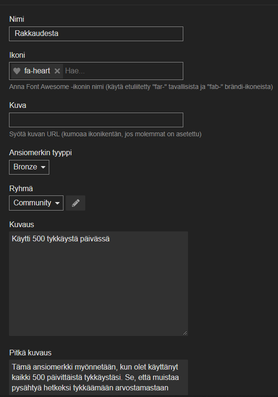The width and height of the screenshot is (278, 397).
Task: Click into the Pitkä kuvaus text area
Action: point(99,378)
